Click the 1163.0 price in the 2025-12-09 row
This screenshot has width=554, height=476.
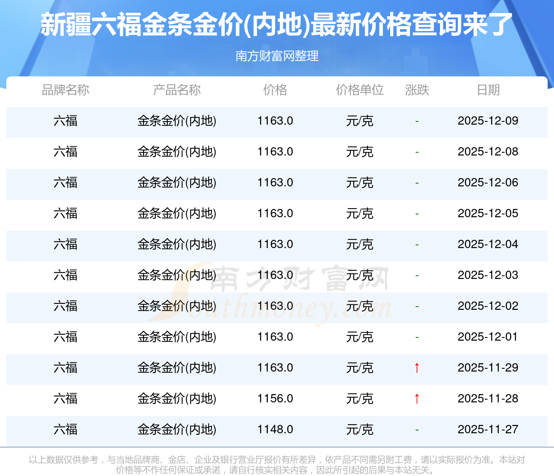[275, 121]
